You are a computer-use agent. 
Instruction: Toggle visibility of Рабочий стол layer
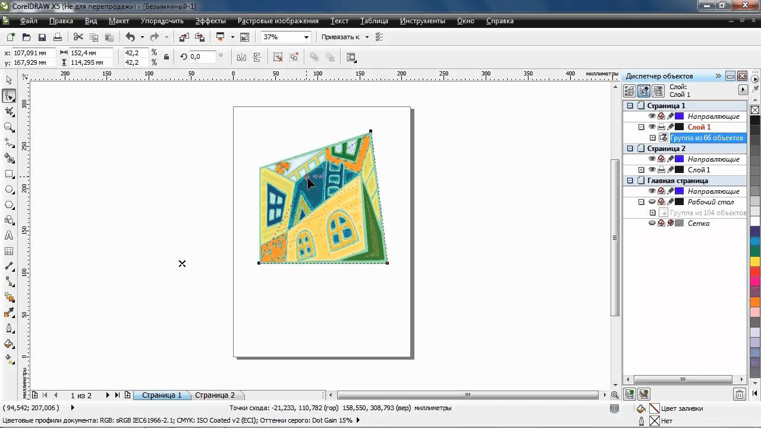(x=652, y=202)
